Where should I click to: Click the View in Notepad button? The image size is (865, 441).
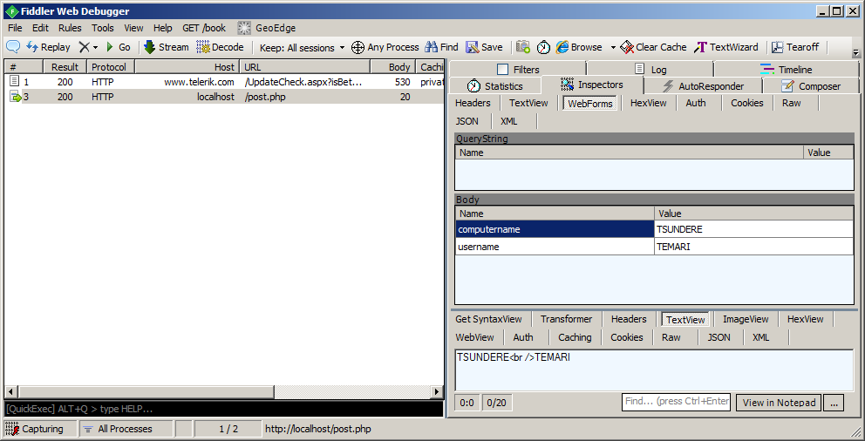tap(778, 403)
